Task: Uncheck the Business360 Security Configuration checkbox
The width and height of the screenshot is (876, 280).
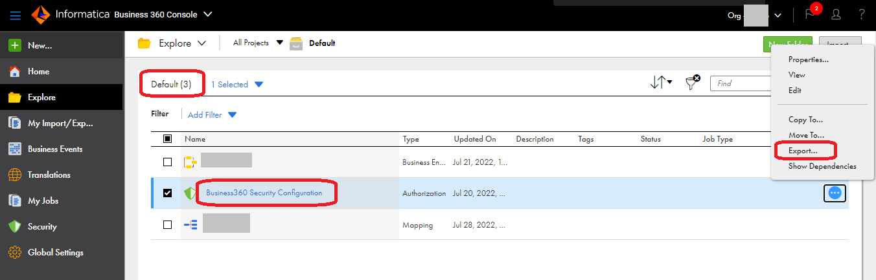Action: pyautogui.click(x=167, y=193)
